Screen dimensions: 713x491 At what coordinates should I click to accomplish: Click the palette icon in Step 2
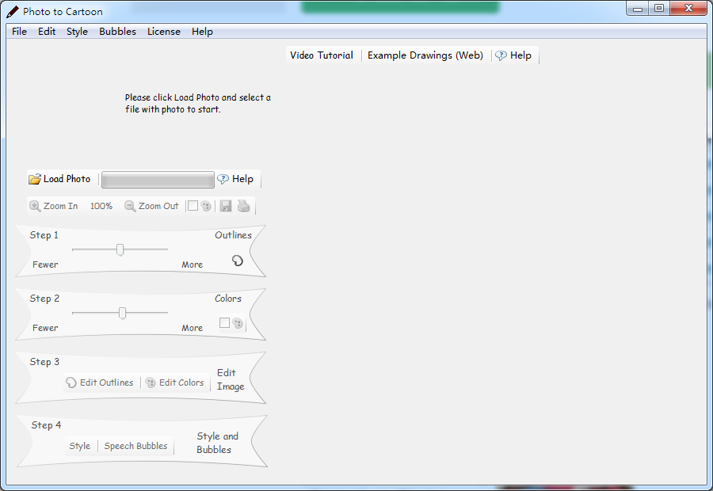238,323
